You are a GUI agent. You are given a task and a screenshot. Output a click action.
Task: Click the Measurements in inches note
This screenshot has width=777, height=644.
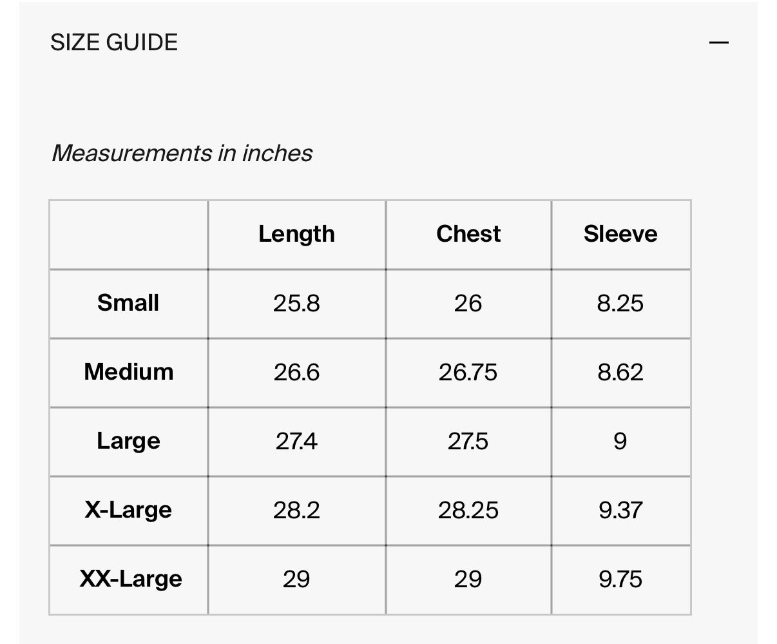[x=182, y=153]
